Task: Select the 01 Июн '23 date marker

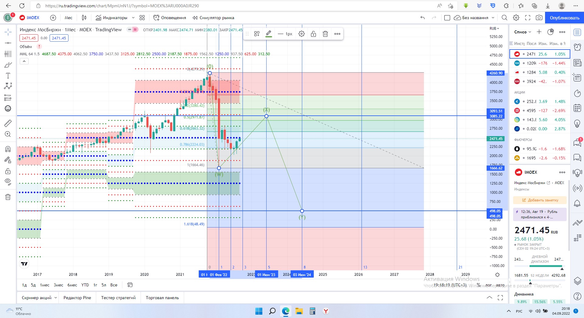Action: pos(266,275)
